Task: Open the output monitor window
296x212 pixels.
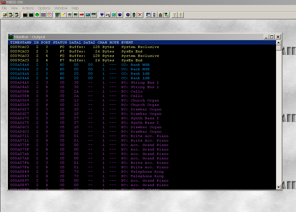Action: pos(31,15)
